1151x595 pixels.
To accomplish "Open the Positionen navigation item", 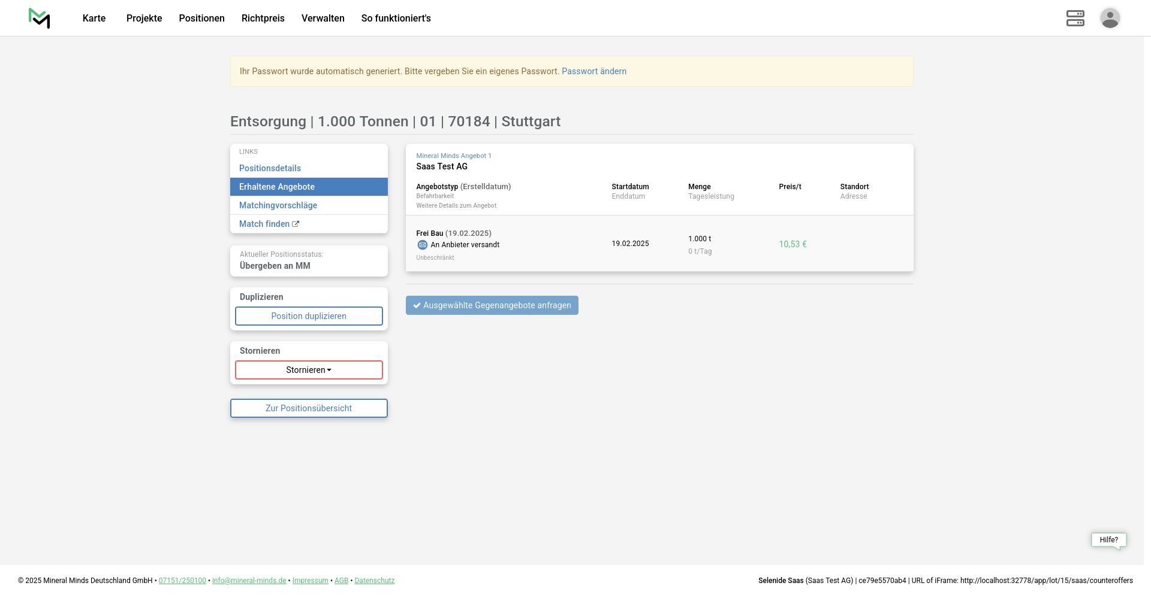I will 201,18.
